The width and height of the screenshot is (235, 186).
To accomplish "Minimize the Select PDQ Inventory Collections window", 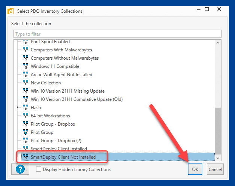I will click(x=199, y=9).
